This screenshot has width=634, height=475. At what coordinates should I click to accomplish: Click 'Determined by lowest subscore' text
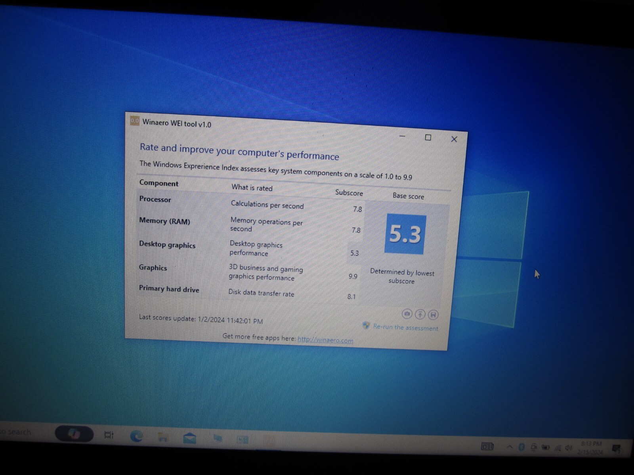coord(402,276)
